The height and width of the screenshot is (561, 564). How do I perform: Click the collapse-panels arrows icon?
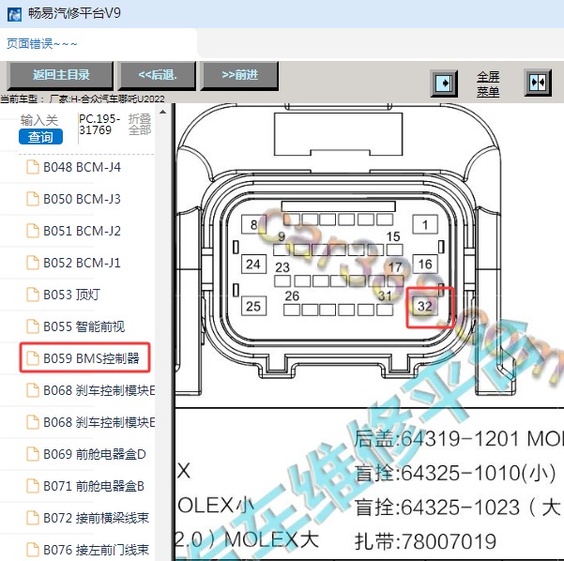[538, 83]
